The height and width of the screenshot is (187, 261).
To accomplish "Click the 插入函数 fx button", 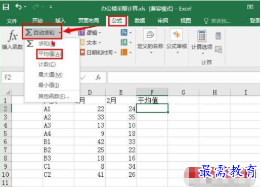I will point(12,40).
